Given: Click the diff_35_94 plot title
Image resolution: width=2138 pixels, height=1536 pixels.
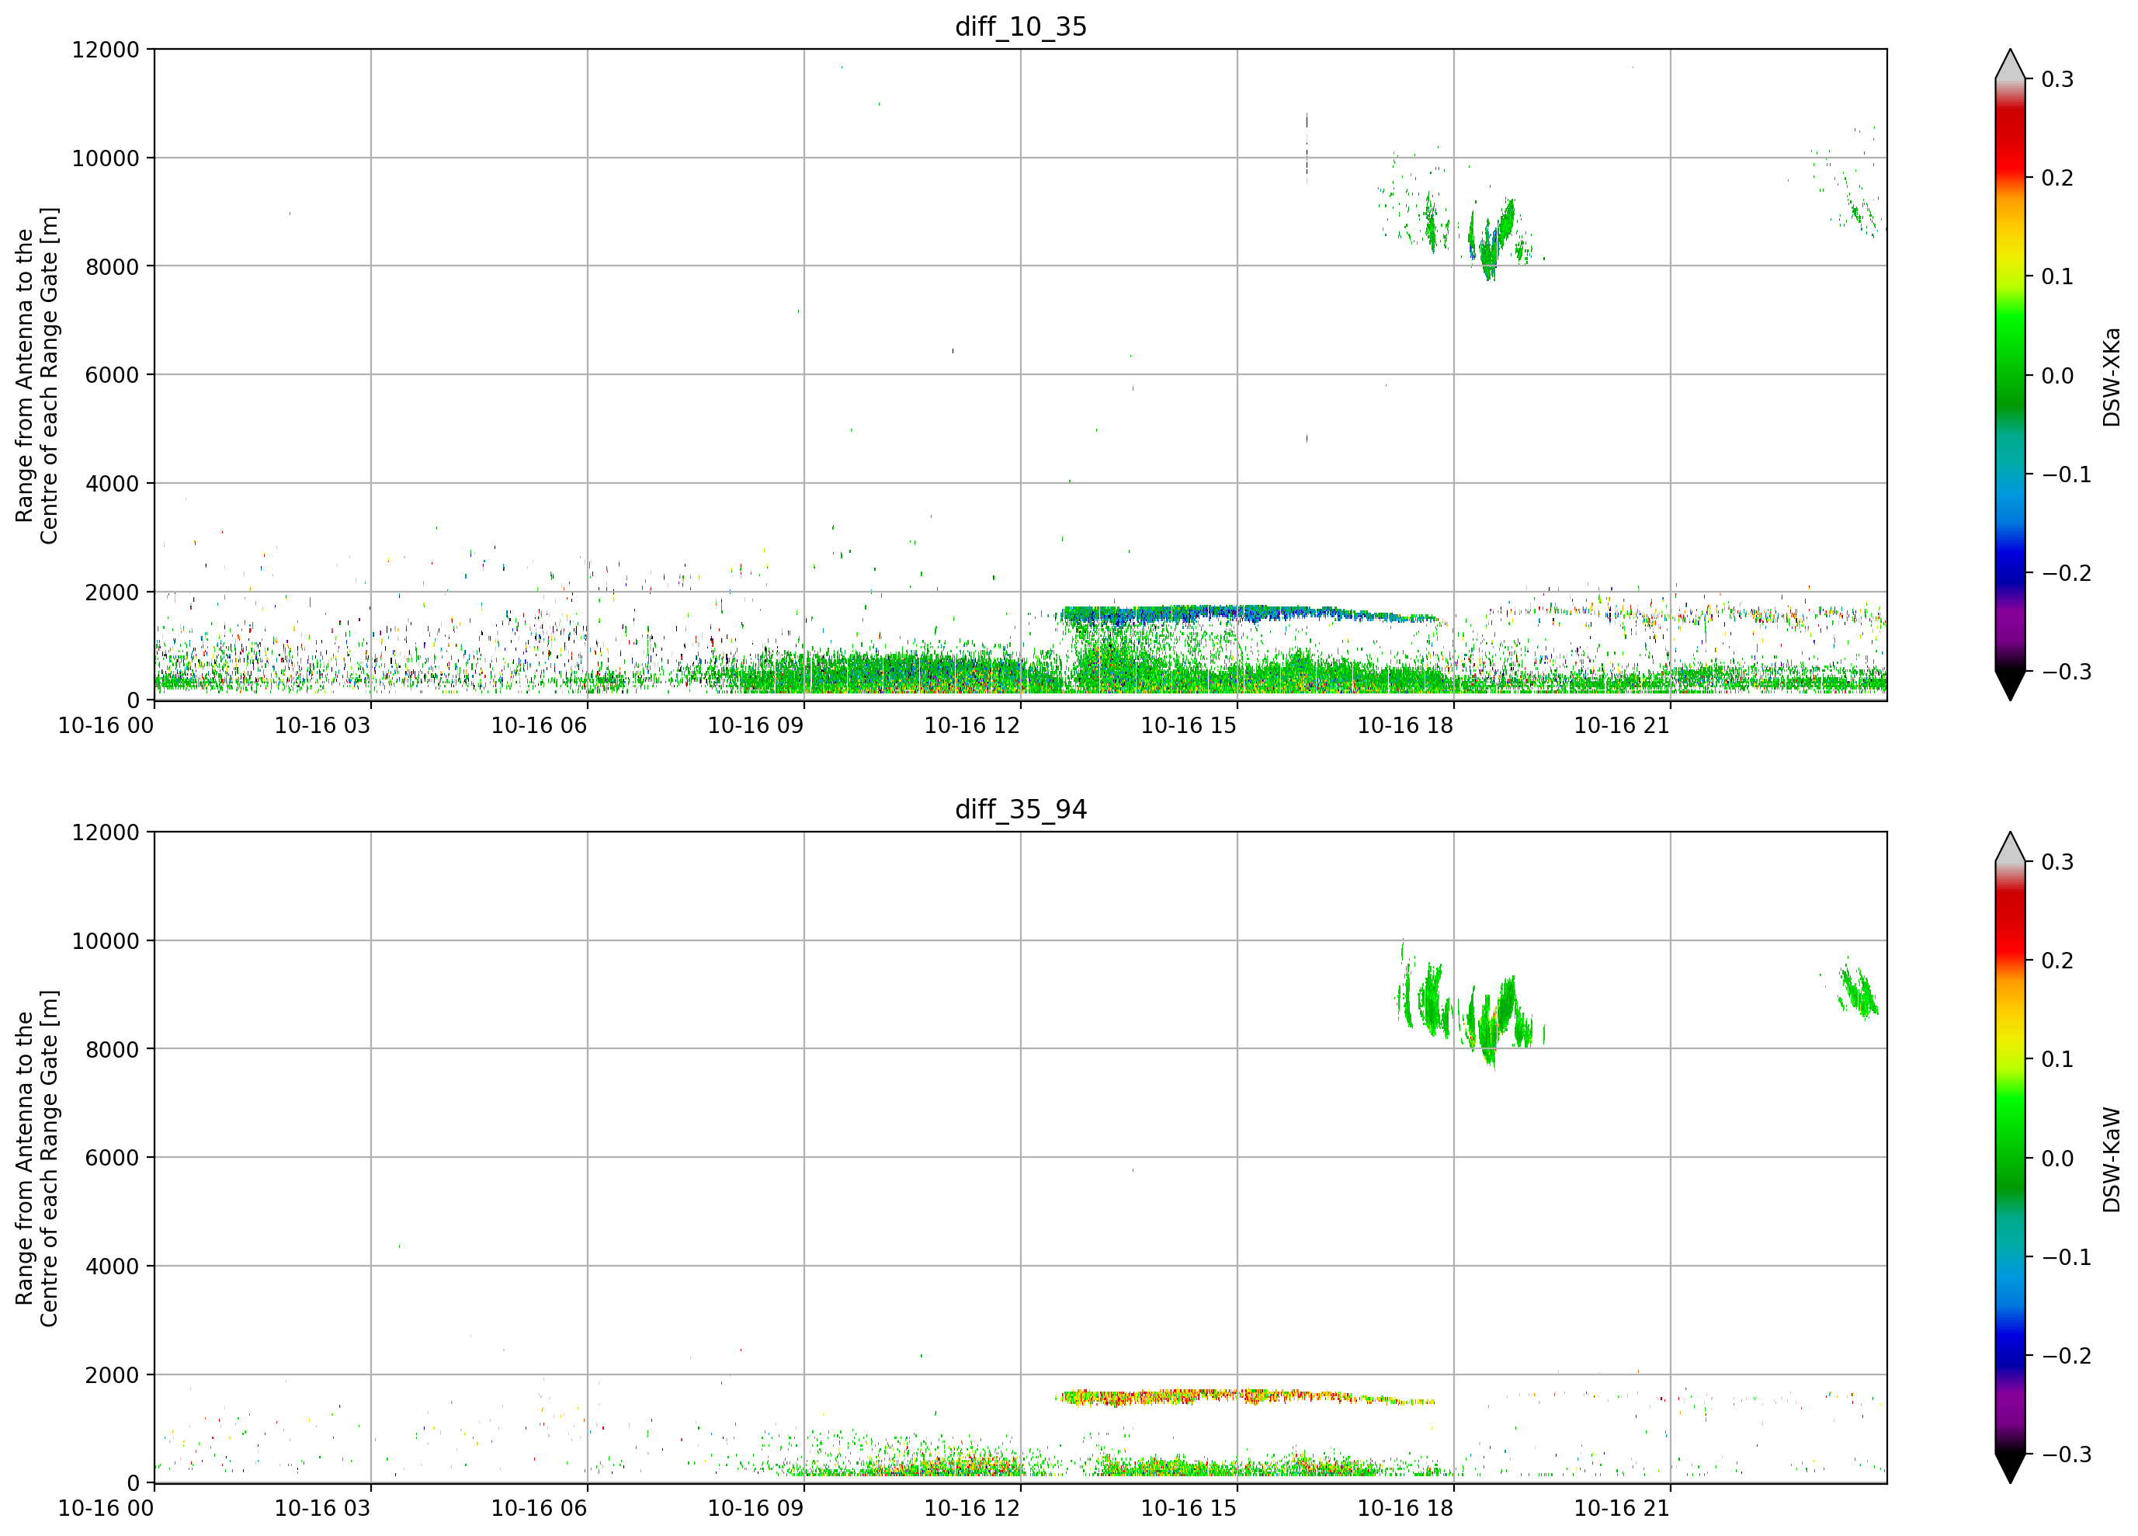Looking at the screenshot, I should (x=1021, y=809).
